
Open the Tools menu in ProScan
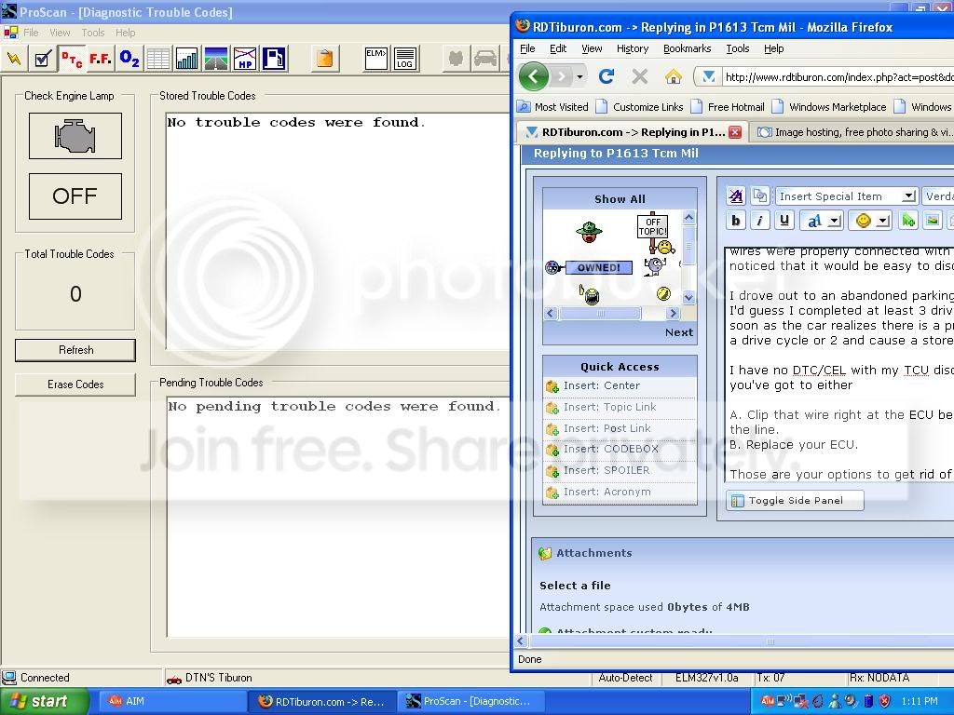93,33
